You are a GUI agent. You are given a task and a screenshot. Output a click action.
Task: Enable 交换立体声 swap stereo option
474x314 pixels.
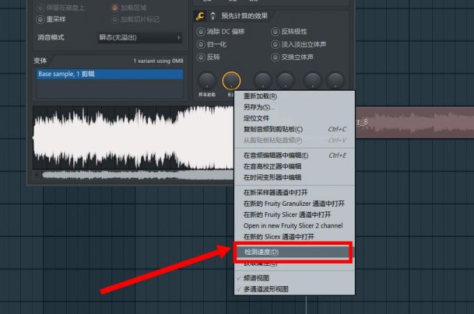point(275,57)
